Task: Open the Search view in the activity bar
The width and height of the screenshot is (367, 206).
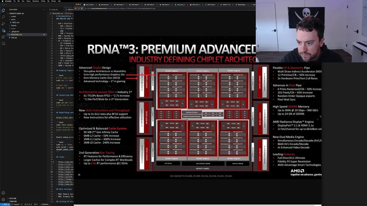Action: pyautogui.click(x=3, y=17)
